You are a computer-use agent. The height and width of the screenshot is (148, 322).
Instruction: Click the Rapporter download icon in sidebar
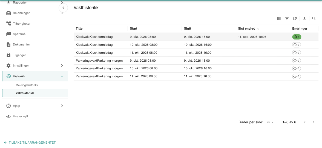point(8,2)
